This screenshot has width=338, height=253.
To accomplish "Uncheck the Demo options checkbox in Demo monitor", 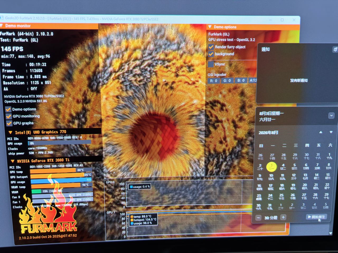I will [x=8, y=109].
